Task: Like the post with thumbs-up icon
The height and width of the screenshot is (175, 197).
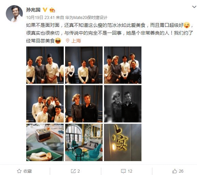Action: (x=175, y=171)
